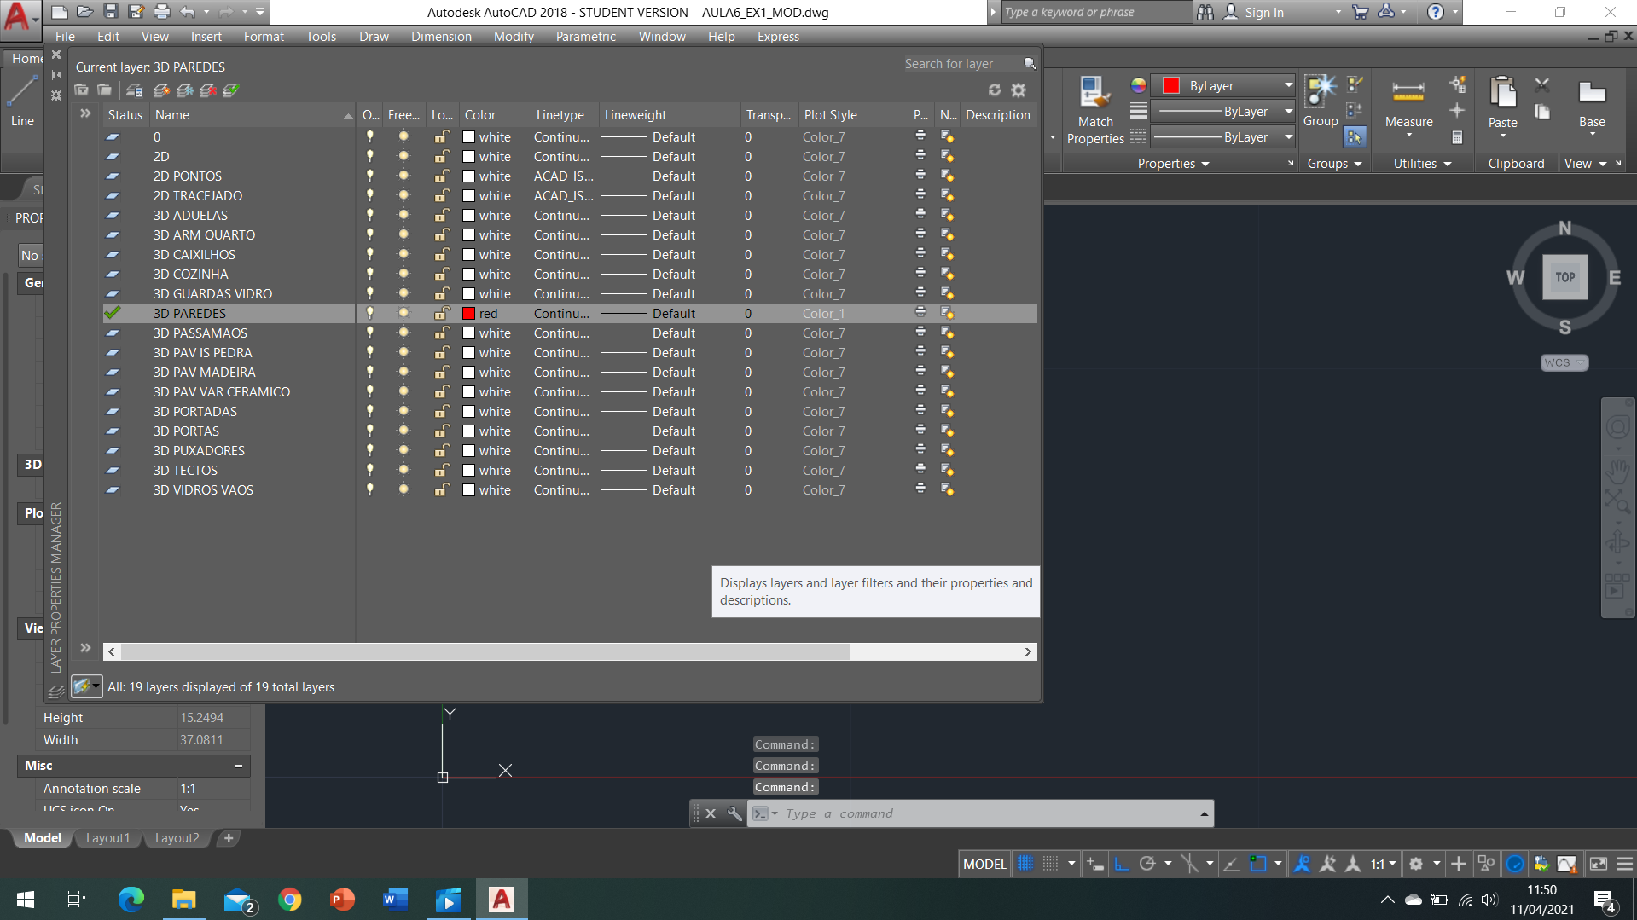This screenshot has height=920, width=1637.
Task: Open the ByLayer color dropdown
Action: (x=1288, y=85)
